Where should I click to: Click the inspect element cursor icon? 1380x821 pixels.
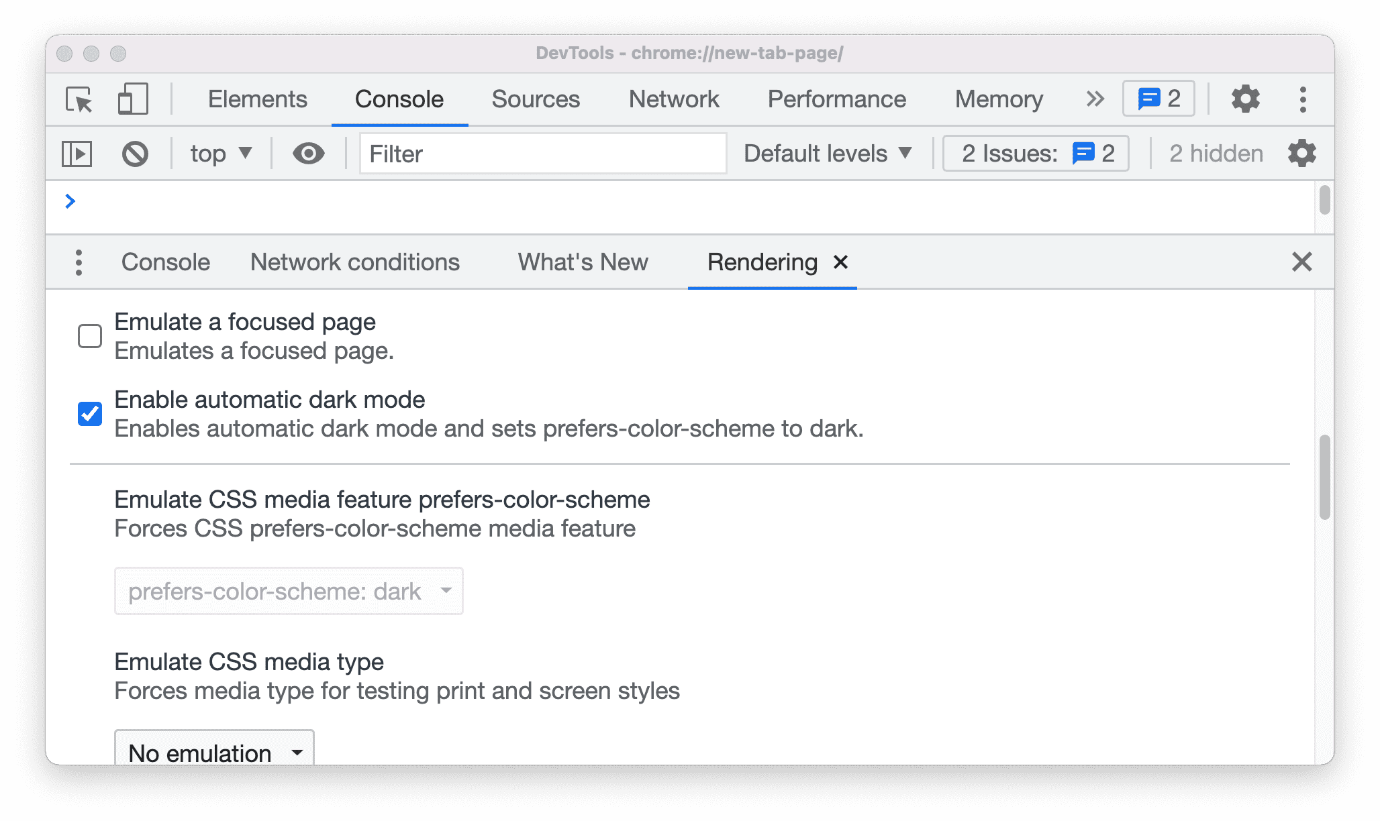[x=80, y=98]
